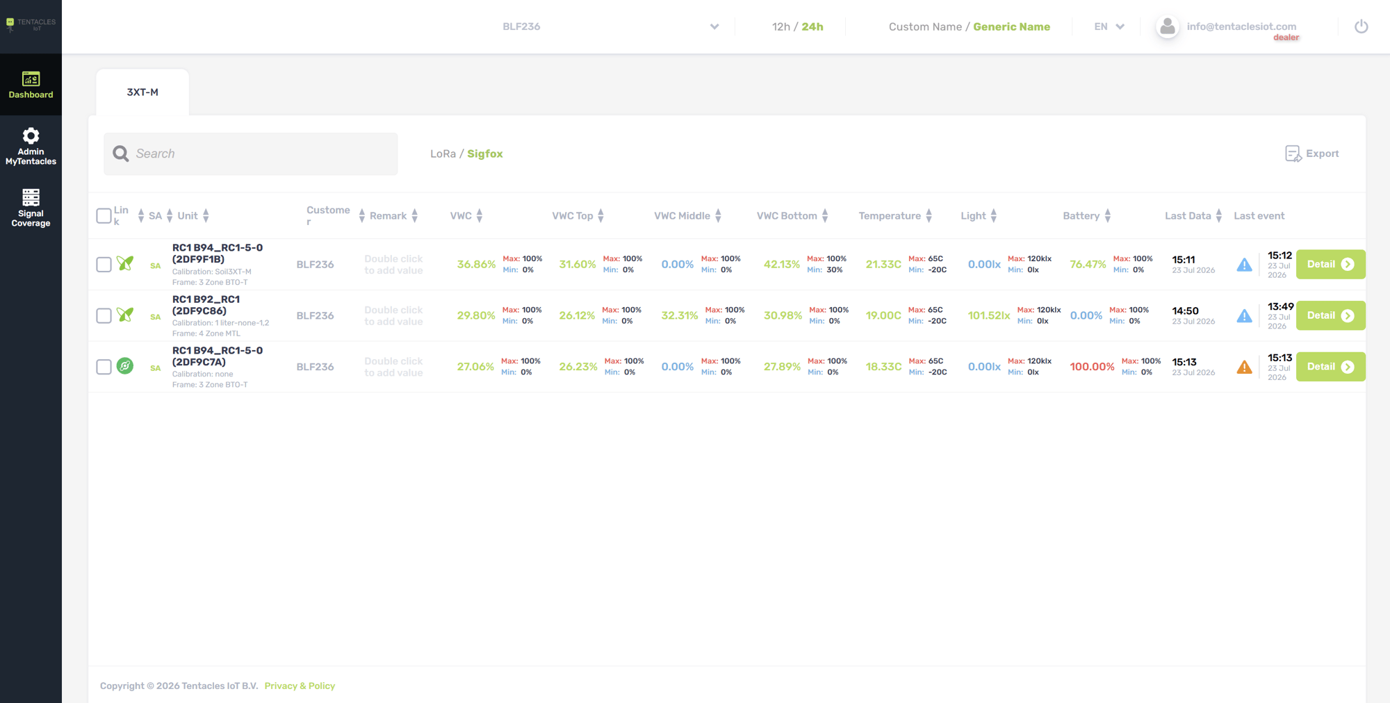Sort by Unit column arrows
The height and width of the screenshot is (703, 1390).
206,216
